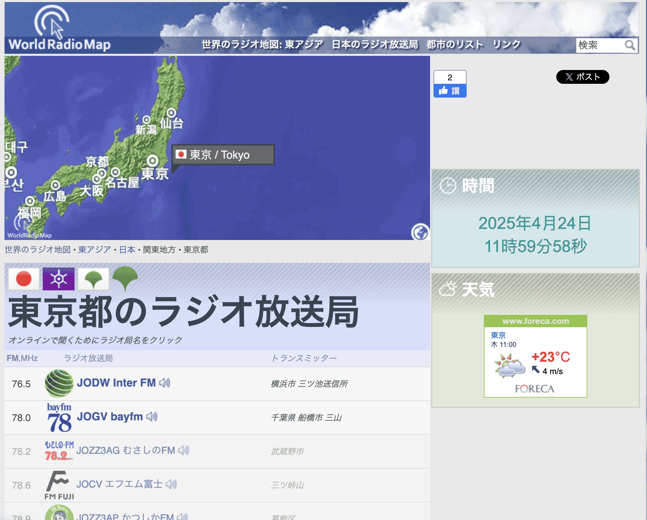Open 日本のラジオ放送局 menu item
Image resolution: width=647 pixels, height=520 pixels.
coord(375,44)
